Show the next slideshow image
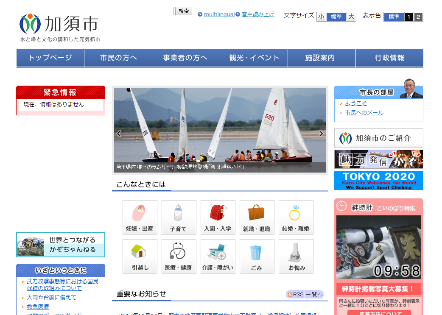Viewport: 442px width, 315px height. (321, 134)
